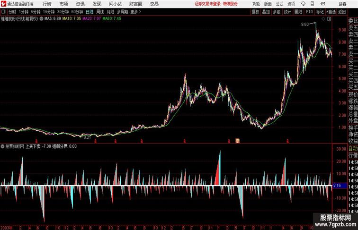Click the 返回 back button

342,12
